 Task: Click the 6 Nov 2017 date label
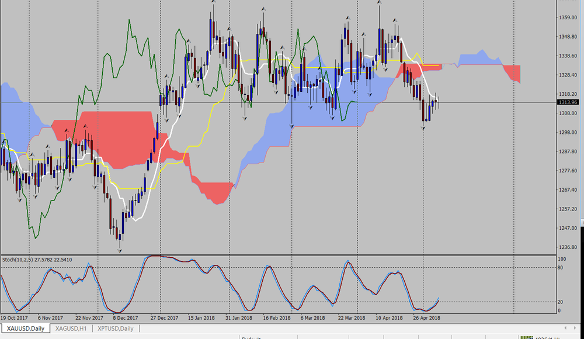tap(50, 318)
